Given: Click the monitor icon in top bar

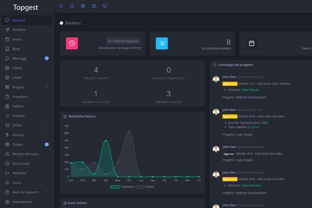Looking at the screenshot, I should tap(105, 6).
